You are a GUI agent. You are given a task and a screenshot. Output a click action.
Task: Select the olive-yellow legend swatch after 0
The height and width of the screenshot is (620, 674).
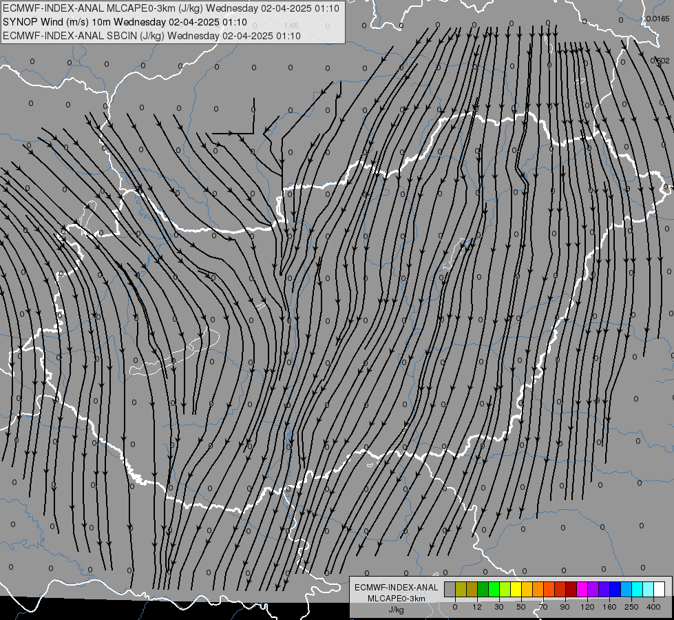coord(461,589)
